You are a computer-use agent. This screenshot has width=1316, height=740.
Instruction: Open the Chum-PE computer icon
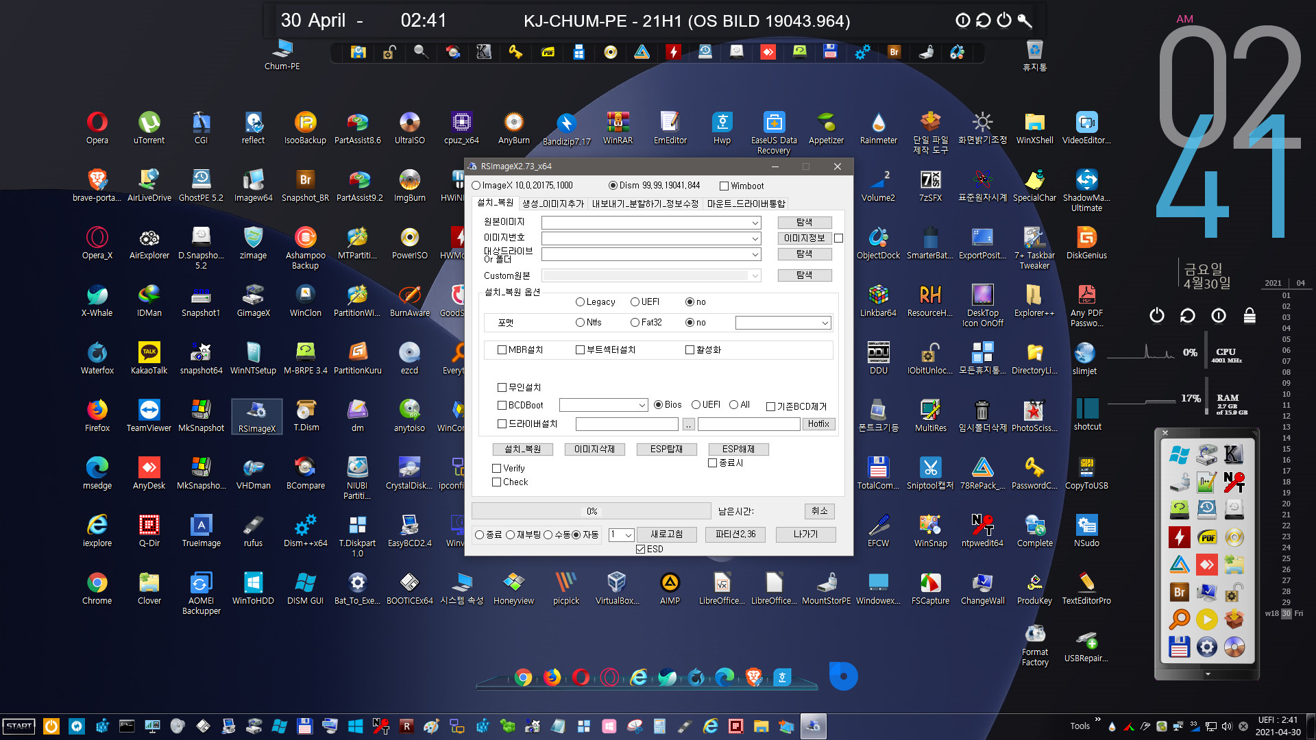tap(282, 55)
